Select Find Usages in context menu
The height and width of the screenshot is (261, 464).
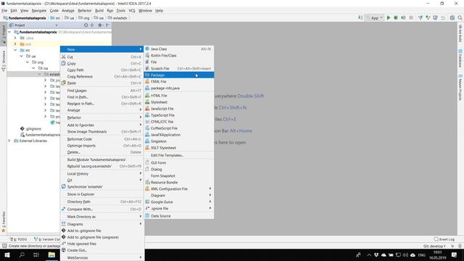coord(101,91)
